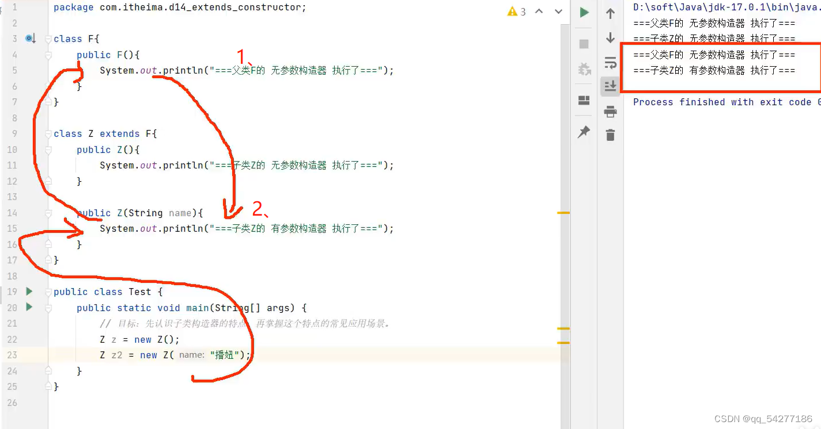This screenshot has height=429, width=821.
Task: Click the warning stripe mark beside line 23
Action: [563, 342]
